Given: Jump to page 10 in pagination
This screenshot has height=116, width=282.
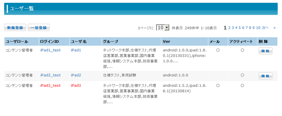Looking at the screenshot, I should tap(258, 28).
